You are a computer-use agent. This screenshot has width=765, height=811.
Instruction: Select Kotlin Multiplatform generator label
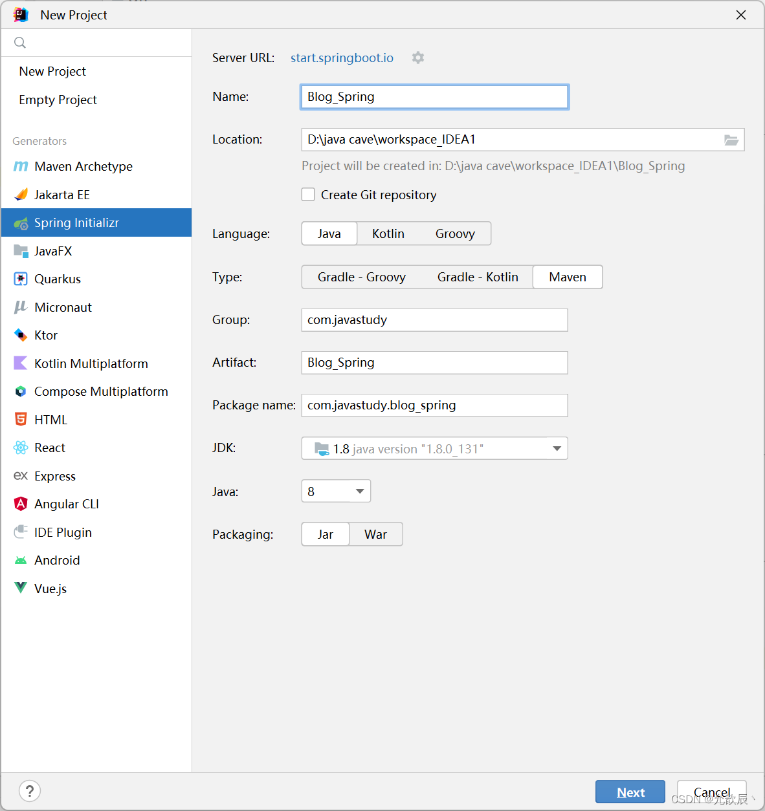coord(91,363)
